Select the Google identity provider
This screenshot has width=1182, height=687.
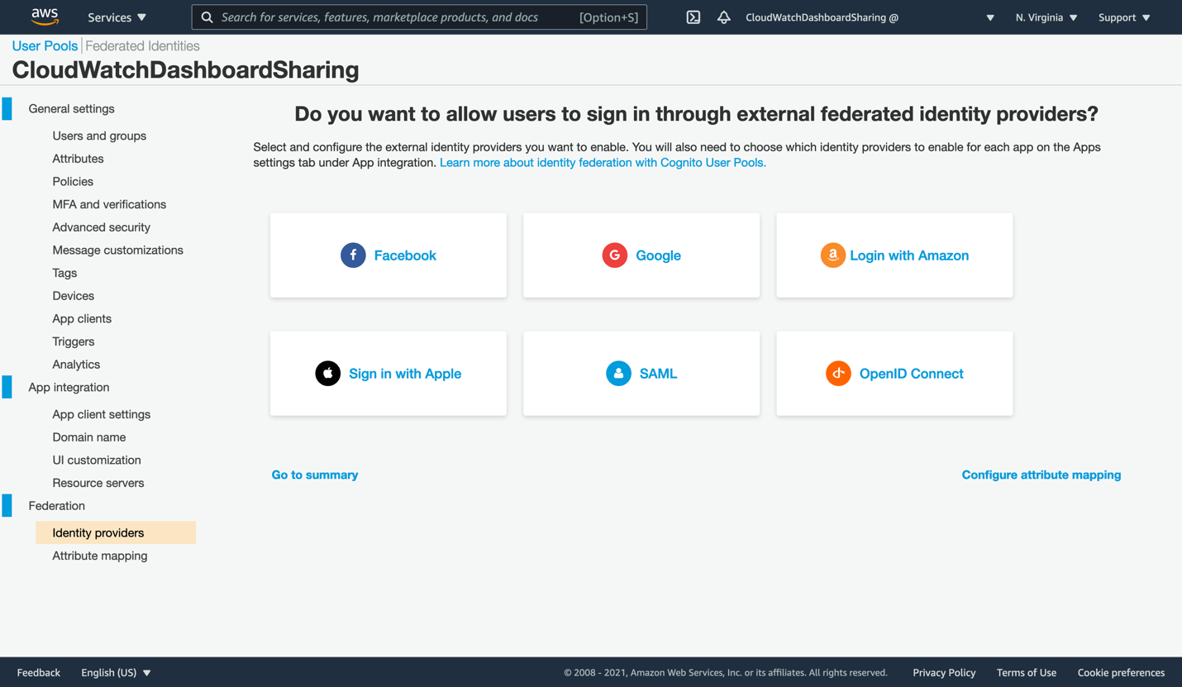tap(641, 255)
